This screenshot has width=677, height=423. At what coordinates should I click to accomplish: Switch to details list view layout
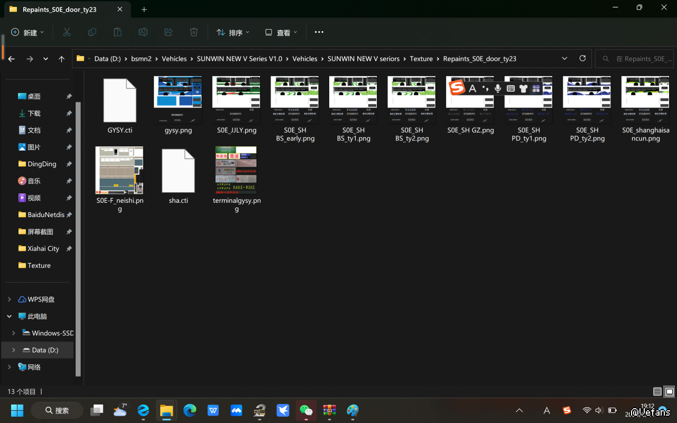coord(657,392)
